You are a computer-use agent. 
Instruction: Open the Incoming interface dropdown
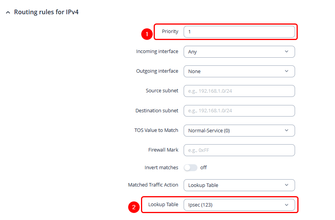click(239, 52)
